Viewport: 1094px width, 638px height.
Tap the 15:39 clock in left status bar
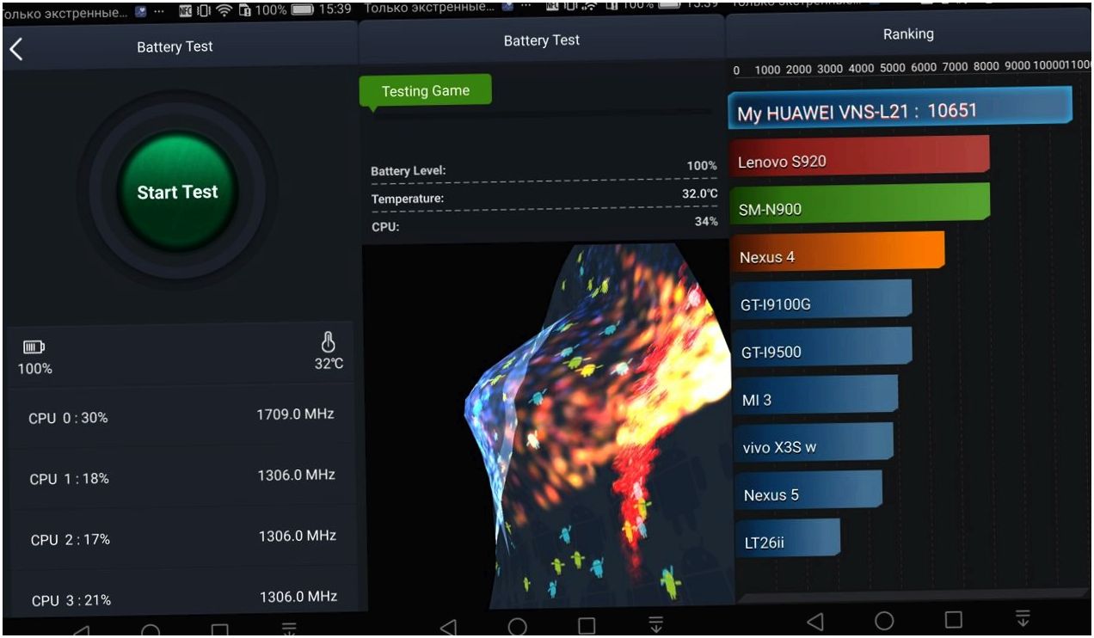click(335, 10)
